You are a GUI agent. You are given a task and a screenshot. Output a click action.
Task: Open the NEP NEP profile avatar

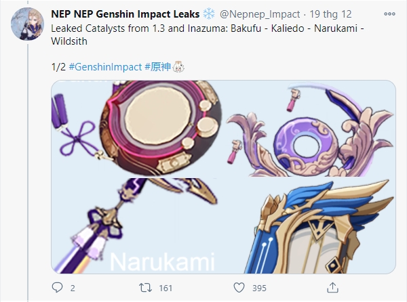click(x=27, y=24)
